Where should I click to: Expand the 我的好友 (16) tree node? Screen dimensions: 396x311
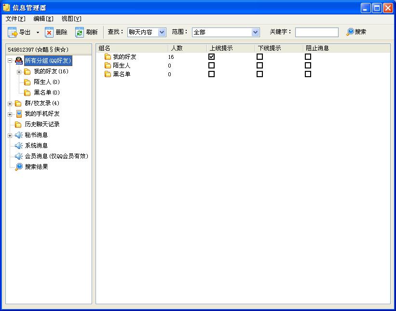(19, 72)
